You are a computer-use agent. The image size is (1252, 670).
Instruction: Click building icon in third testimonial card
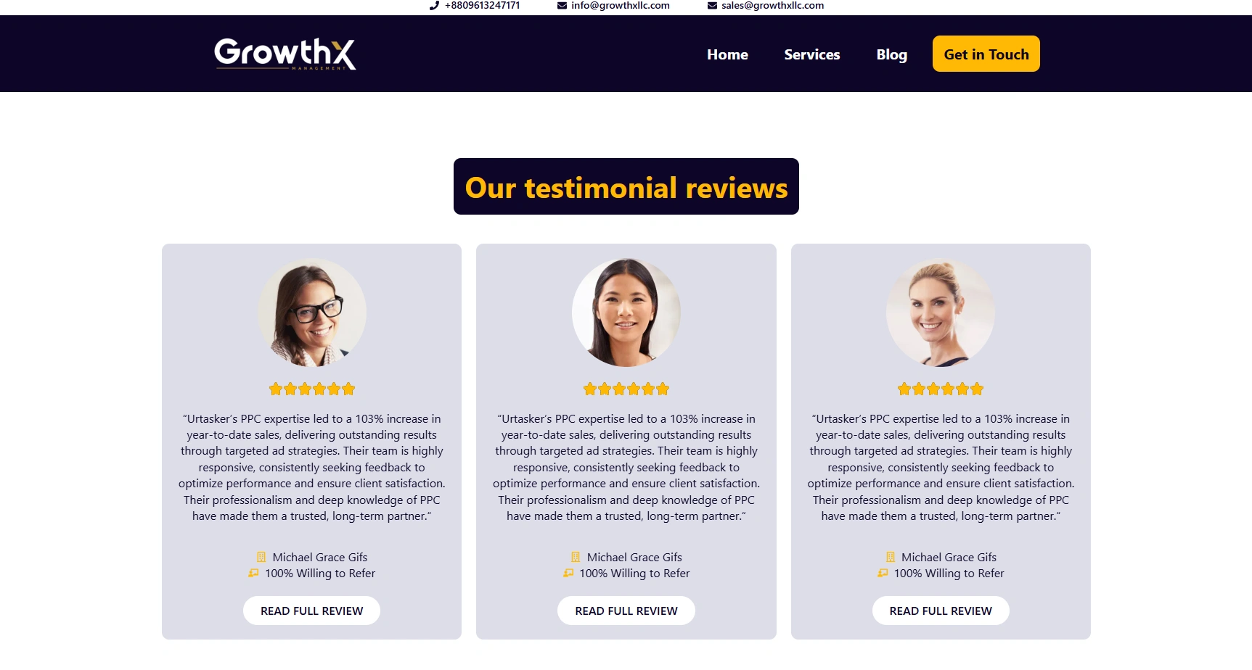891,557
